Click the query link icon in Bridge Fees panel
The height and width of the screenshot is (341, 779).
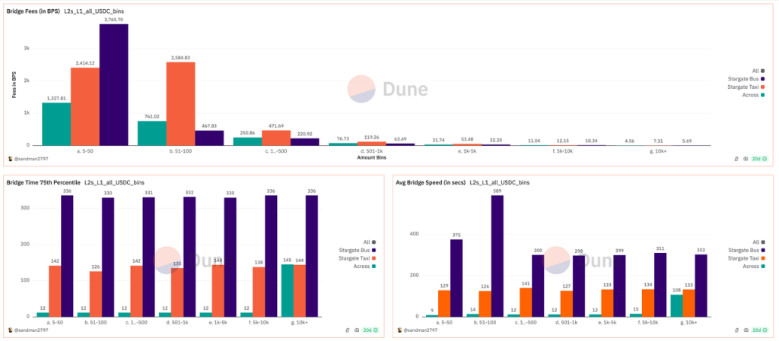tap(736, 159)
